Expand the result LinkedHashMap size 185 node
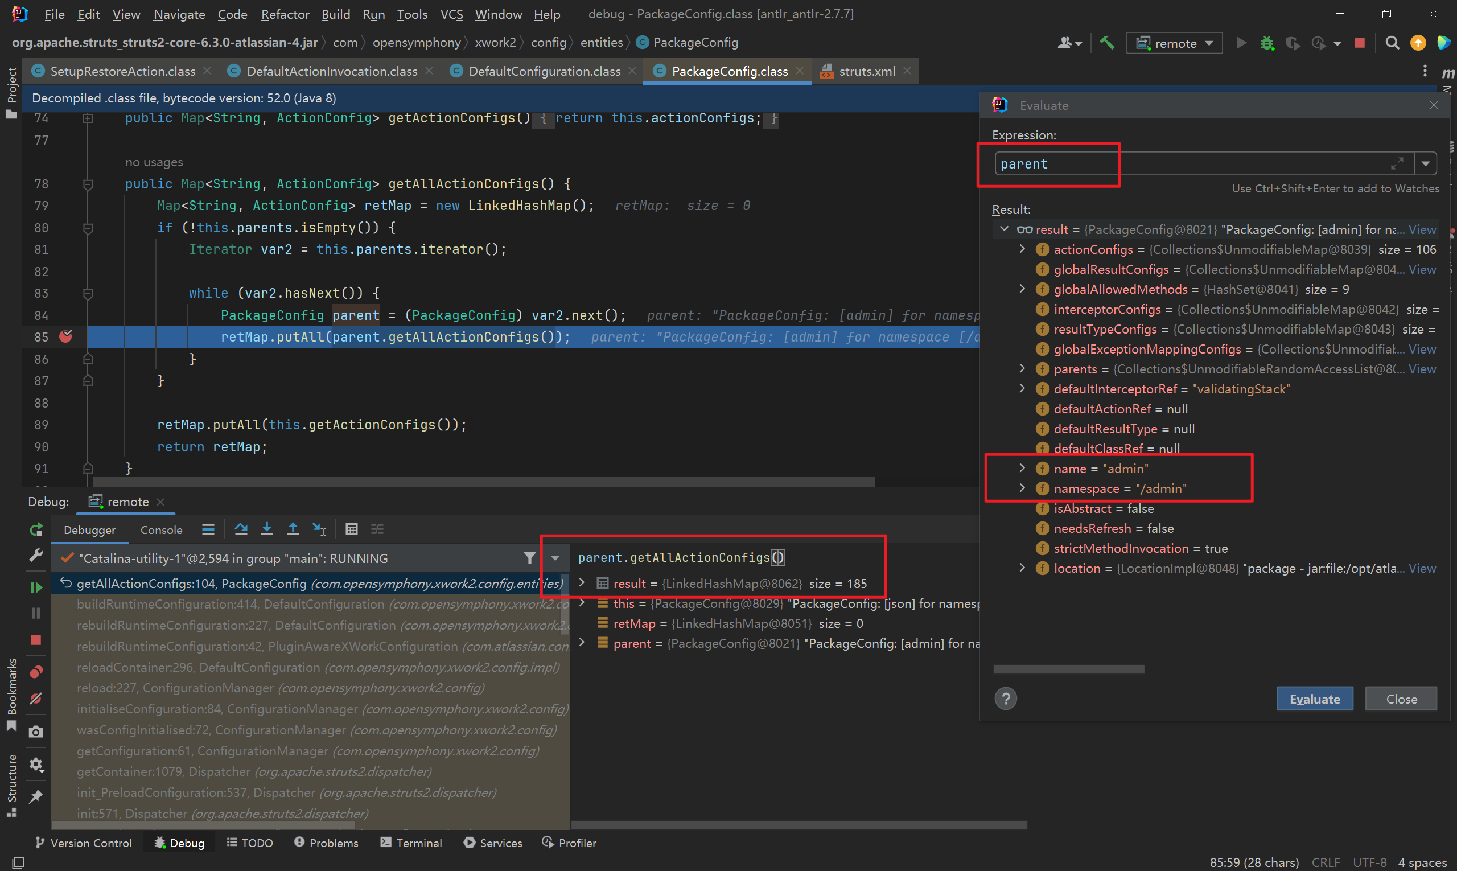 point(582,583)
